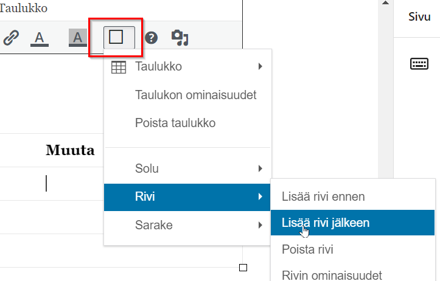This screenshot has width=440, height=281.
Task: Open the text color tool
Action: click(x=40, y=38)
